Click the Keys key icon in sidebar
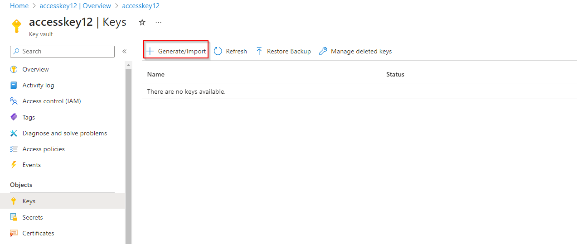The image size is (577, 244). (x=14, y=201)
